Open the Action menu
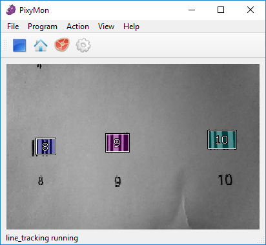The image size is (266, 245). coord(77,27)
